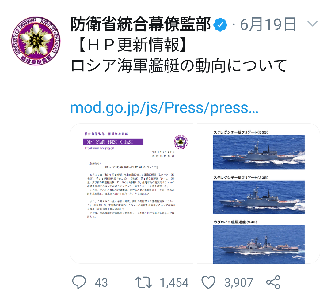Expand the tweet options chevron
This screenshot has height=291, width=331.
[313, 23]
